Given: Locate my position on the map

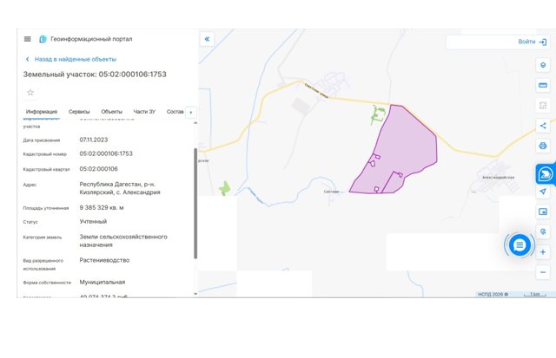Looking at the screenshot, I should [542, 192].
